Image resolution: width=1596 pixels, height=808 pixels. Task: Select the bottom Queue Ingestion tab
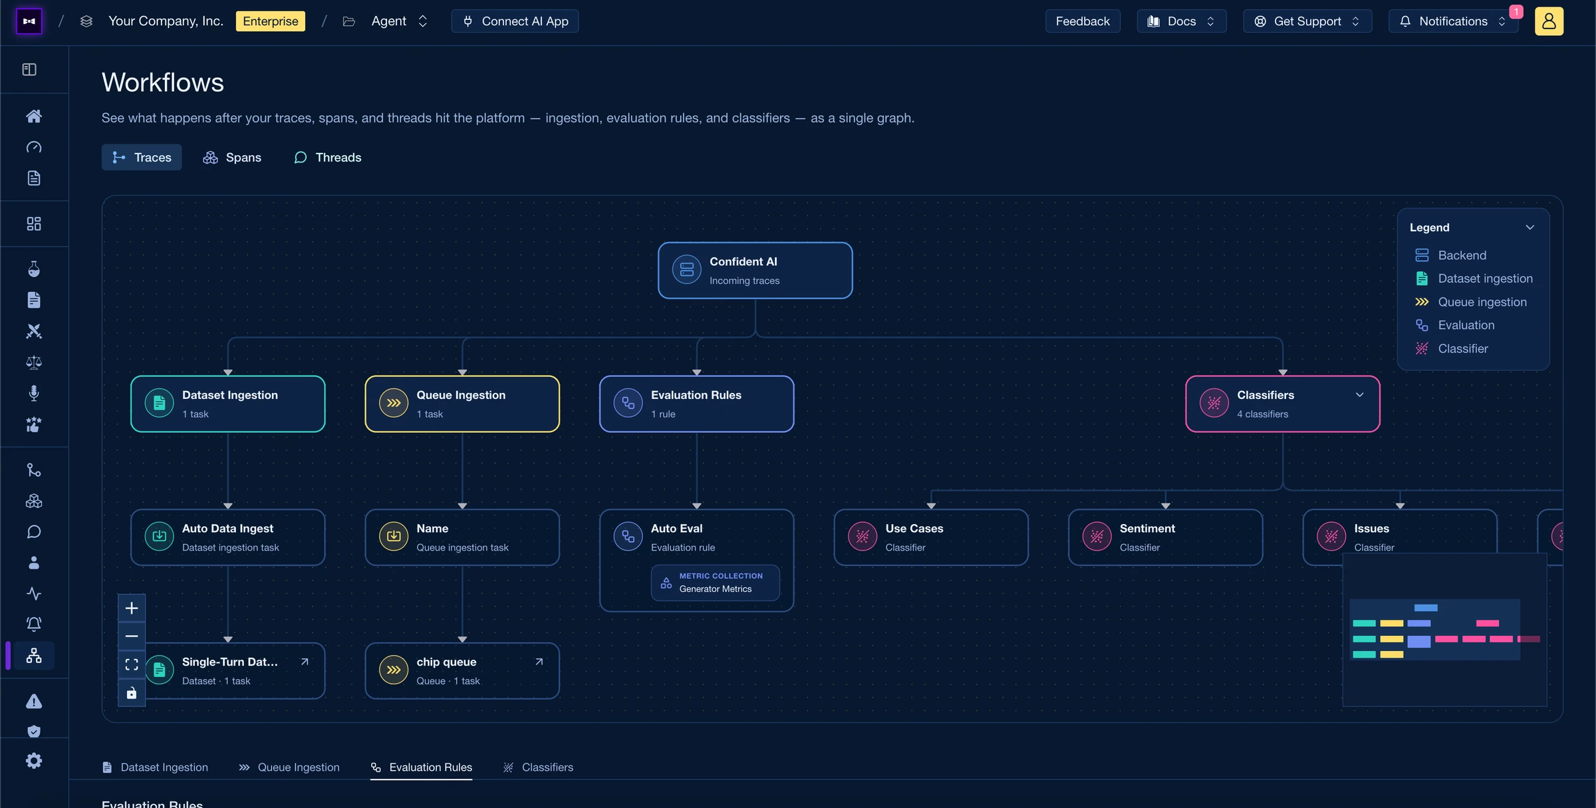pyautogui.click(x=289, y=767)
